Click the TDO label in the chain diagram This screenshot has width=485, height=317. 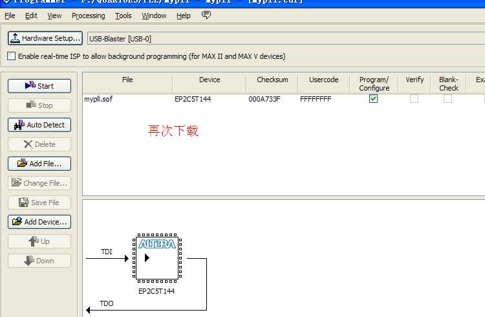point(107,303)
